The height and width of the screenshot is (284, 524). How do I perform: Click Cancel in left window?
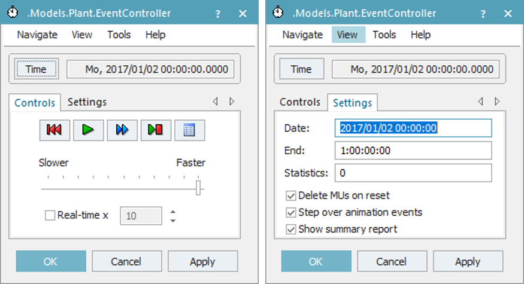126,261
